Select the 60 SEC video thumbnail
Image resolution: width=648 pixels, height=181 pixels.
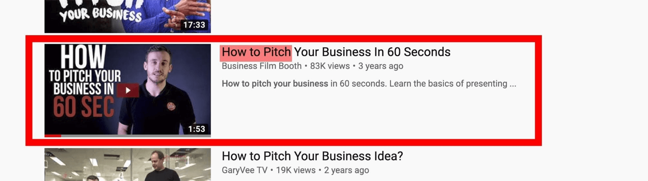point(128,90)
